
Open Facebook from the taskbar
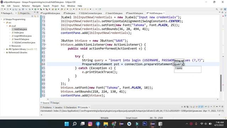[98, 124]
